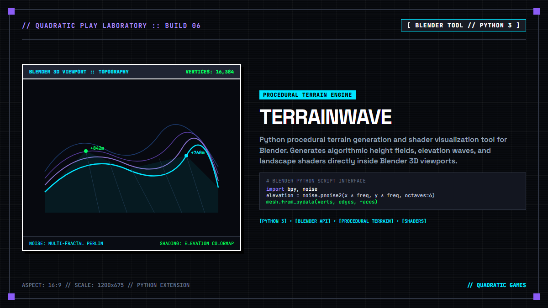Click the +842m elevation label
The image size is (548, 308).
(x=97, y=148)
